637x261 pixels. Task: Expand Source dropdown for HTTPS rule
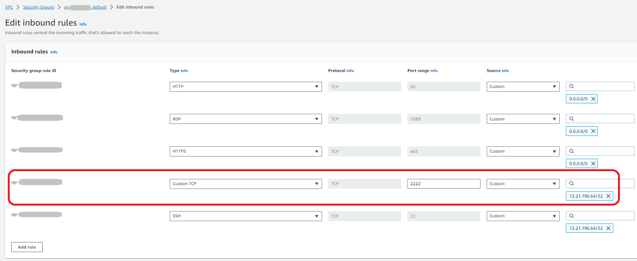point(523,151)
